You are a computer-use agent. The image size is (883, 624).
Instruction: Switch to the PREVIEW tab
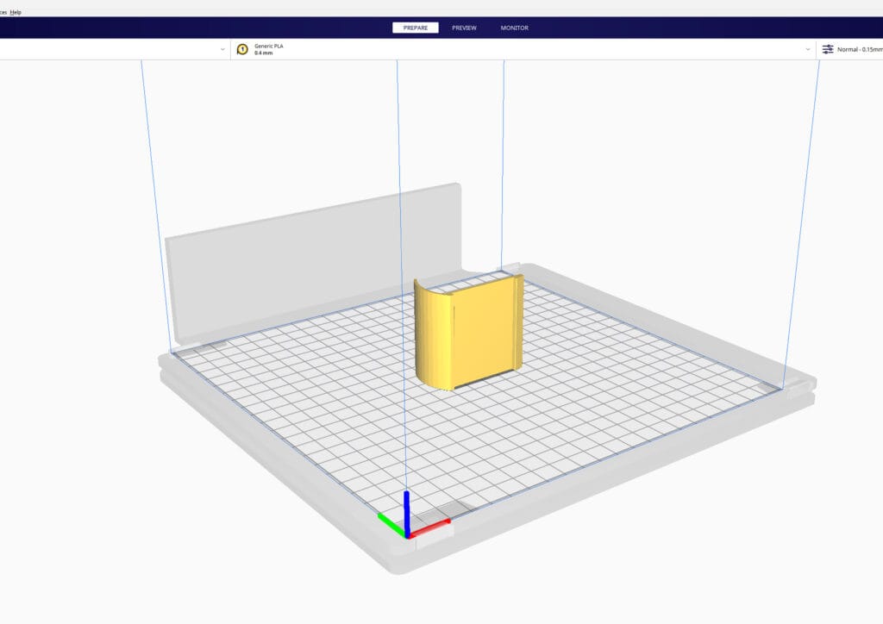pyautogui.click(x=464, y=27)
